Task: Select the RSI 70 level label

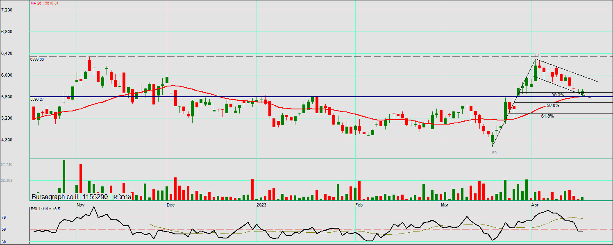Action: pyautogui.click(x=3, y=217)
